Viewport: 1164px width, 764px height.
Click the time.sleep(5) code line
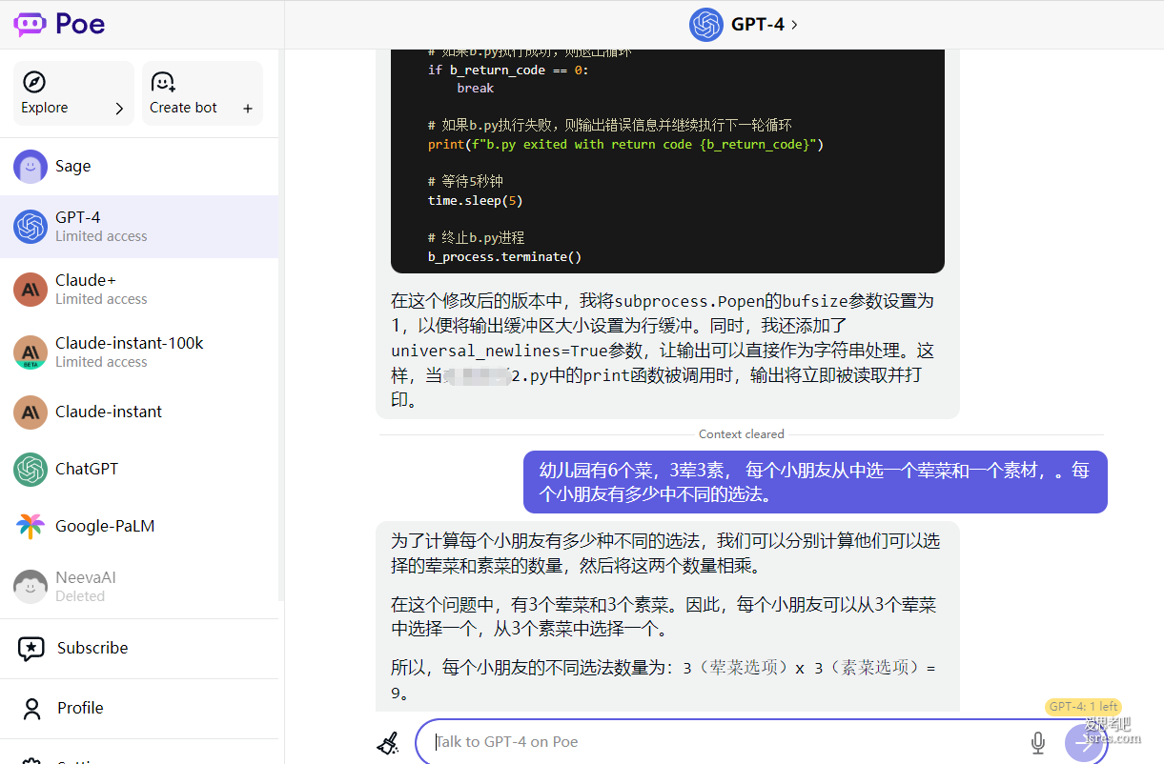(x=476, y=201)
